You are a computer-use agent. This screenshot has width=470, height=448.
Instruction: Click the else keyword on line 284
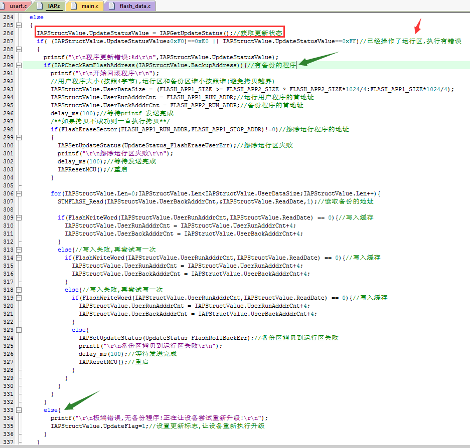point(36,17)
